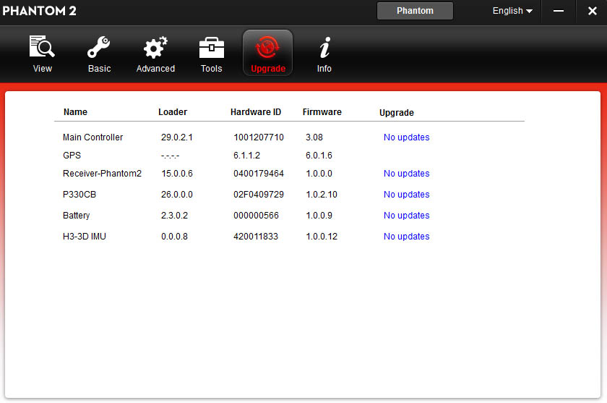The width and height of the screenshot is (607, 403).
Task: Expand the English language dropdown
Action: coord(512,11)
